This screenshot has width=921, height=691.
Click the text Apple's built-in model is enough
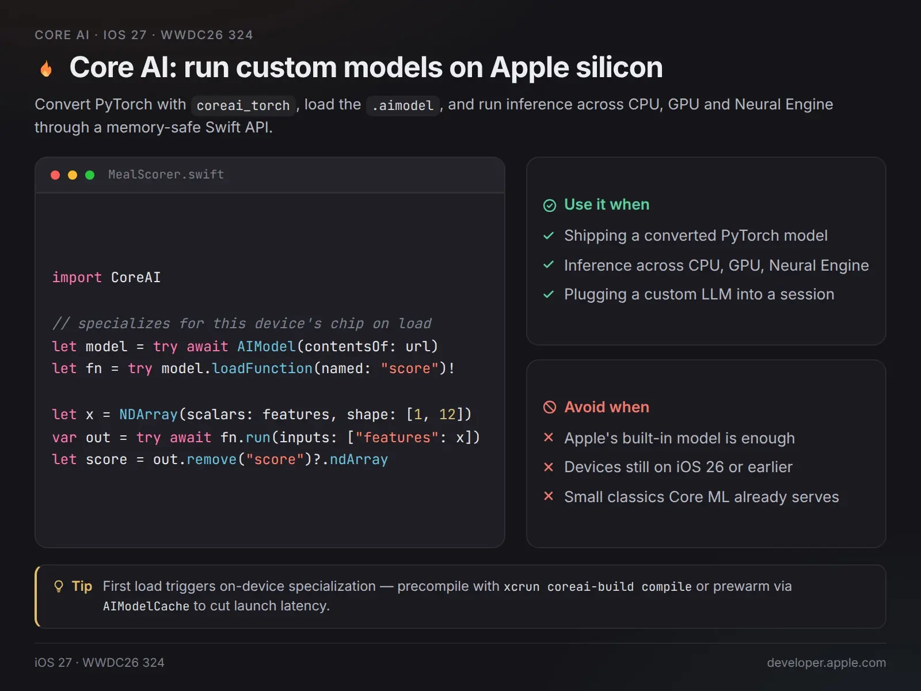tap(679, 438)
